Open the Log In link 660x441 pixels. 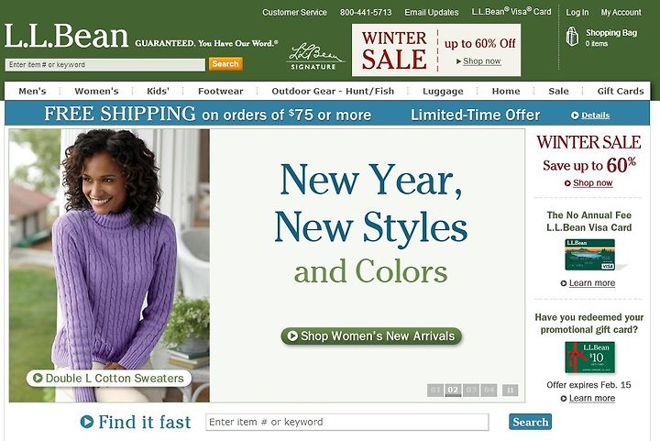coord(577,12)
